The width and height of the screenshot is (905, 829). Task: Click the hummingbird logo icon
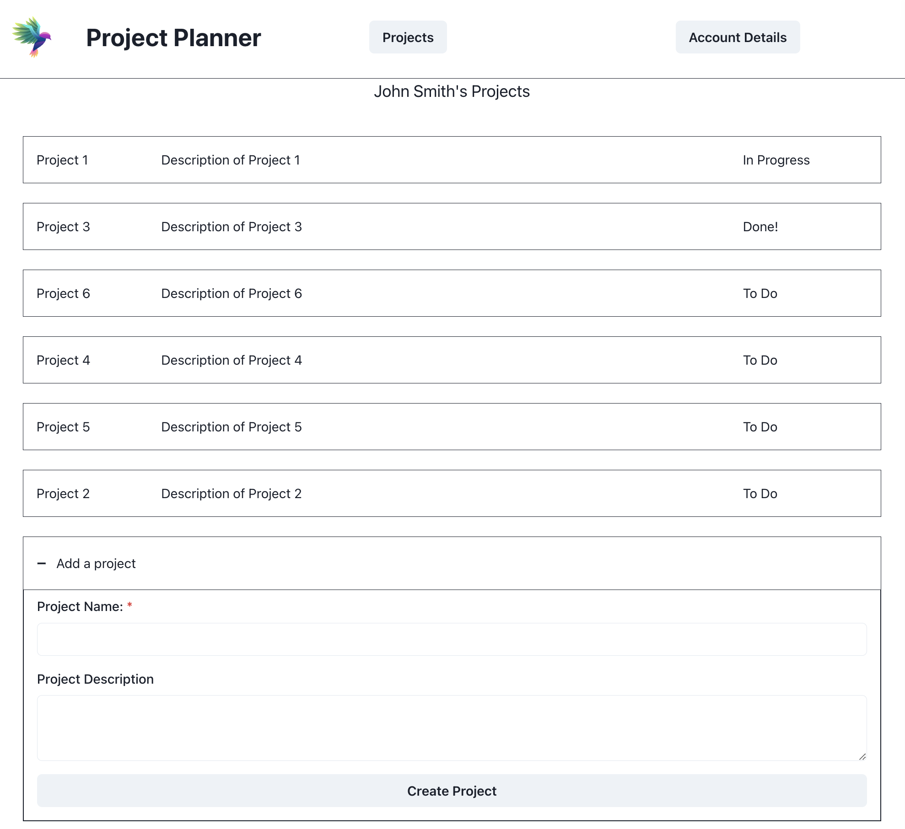point(32,37)
